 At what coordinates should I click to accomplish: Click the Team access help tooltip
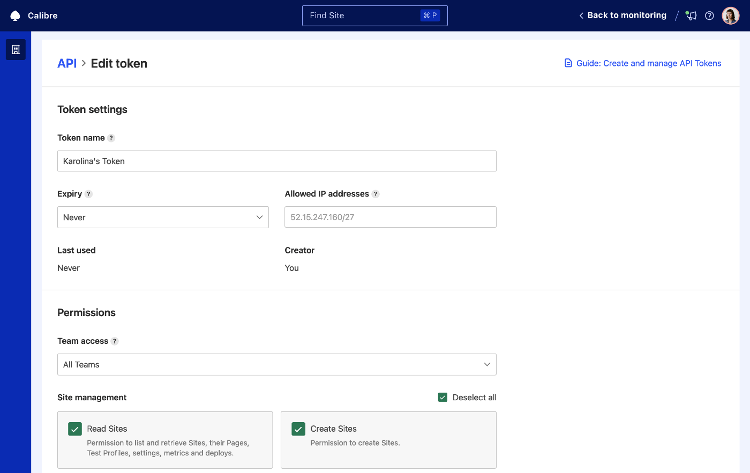[x=115, y=341]
